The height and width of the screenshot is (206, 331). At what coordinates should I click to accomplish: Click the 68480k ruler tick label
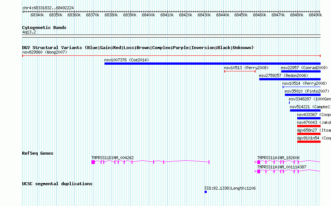(x=297, y=15)
